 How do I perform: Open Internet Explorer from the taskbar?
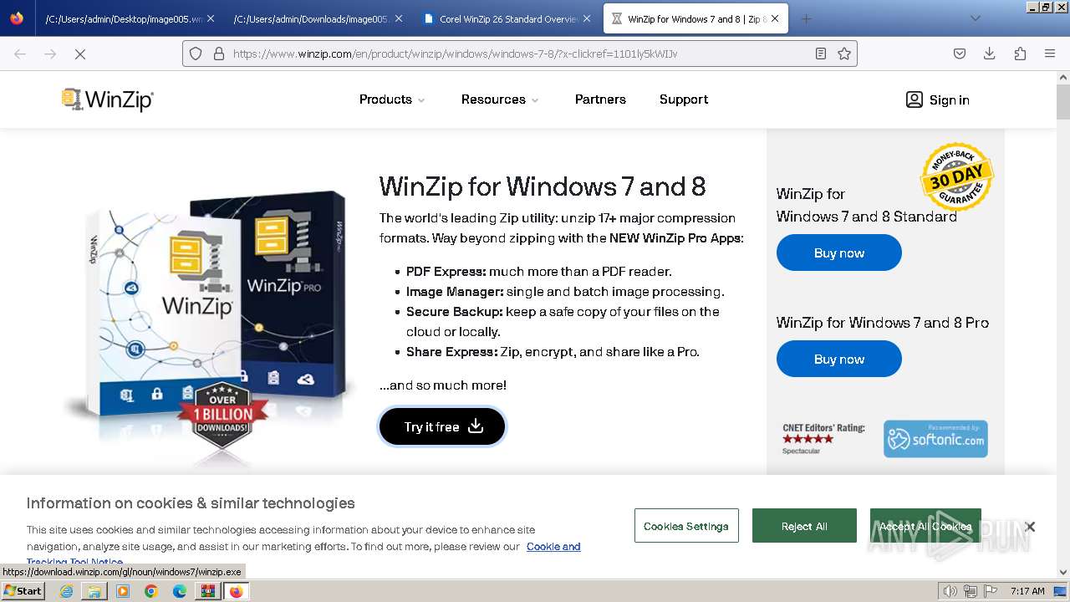[x=66, y=591]
